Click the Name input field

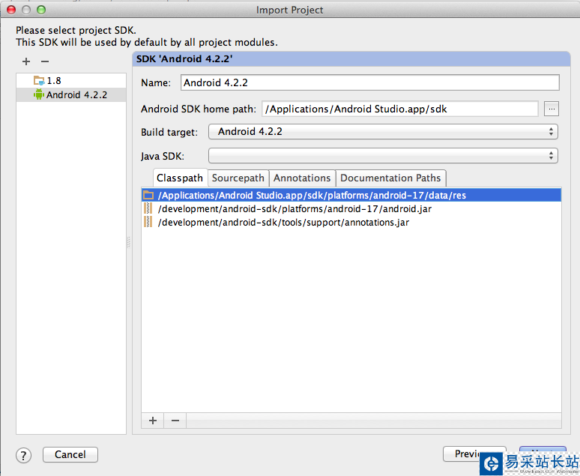pos(370,82)
